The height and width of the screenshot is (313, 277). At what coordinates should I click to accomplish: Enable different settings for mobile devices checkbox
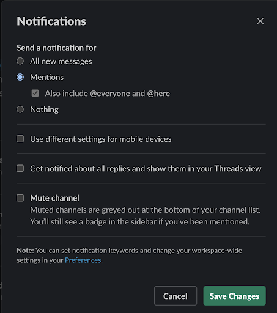(20, 139)
